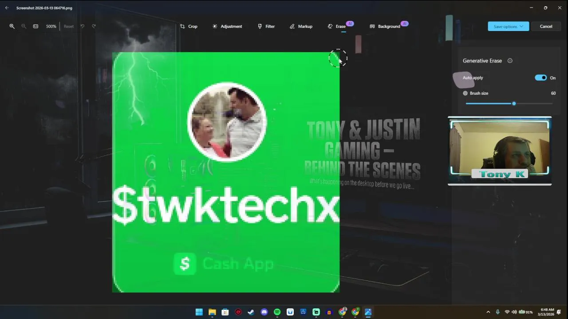This screenshot has height=319, width=568.
Task: Open the Adjustment tab
Action: [x=227, y=26]
